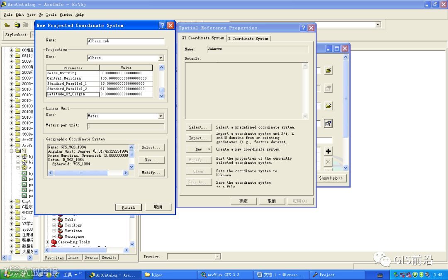Click 确定 in Spatial Reference Properties
Viewport: 448px width, 280px height.
[x=243, y=201]
